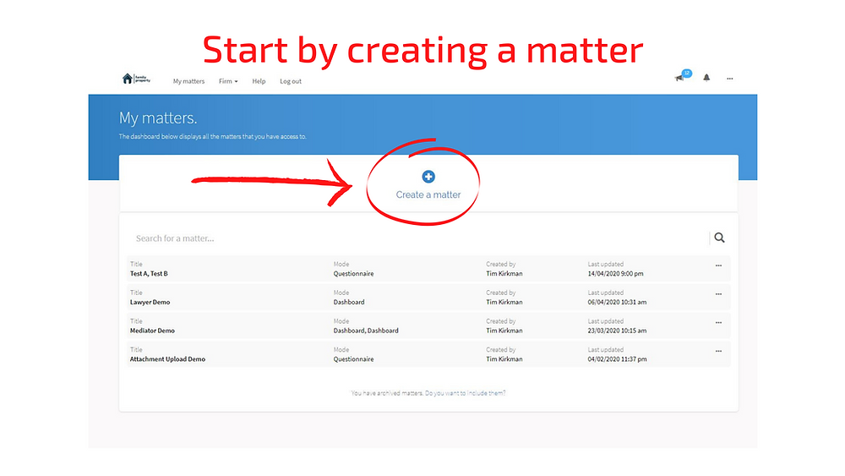Click the My matters. page heading
The height and width of the screenshot is (476, 845).
coord(158,118)
